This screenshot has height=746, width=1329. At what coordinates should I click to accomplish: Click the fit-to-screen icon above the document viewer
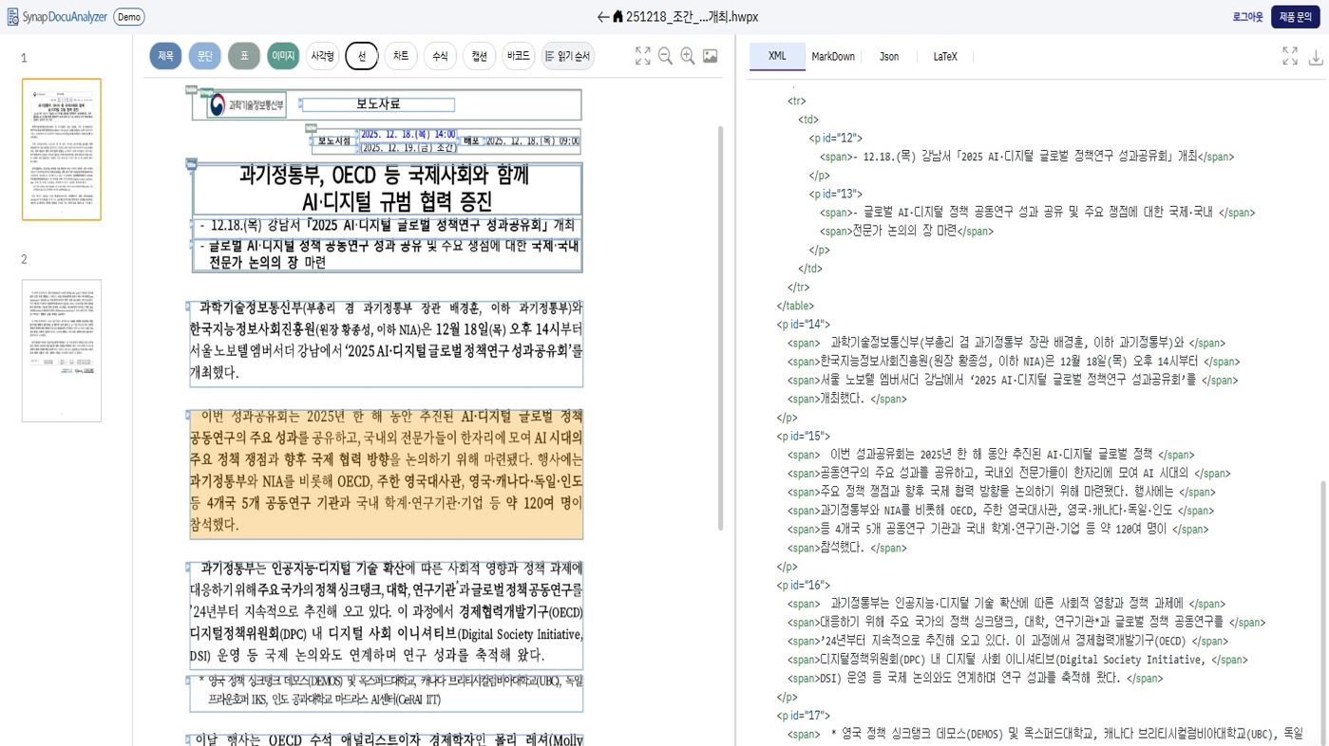[642, 56]
